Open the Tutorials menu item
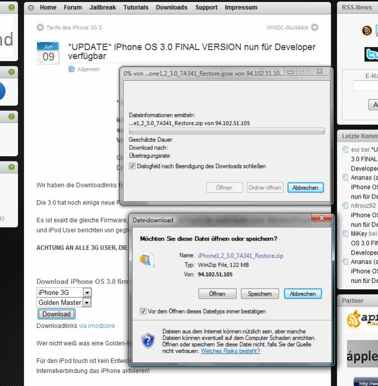The width and height of the screenshot is (378, 386). (136, 8)
